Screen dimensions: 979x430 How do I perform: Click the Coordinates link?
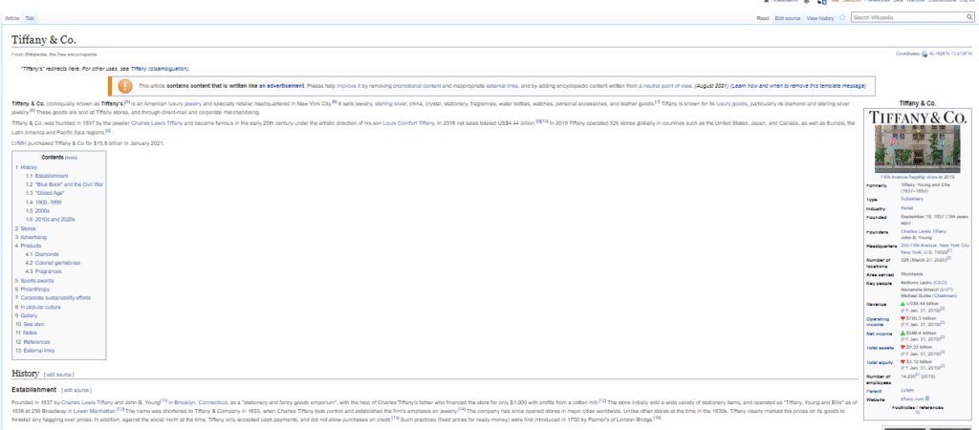click(x=907, y=54)
